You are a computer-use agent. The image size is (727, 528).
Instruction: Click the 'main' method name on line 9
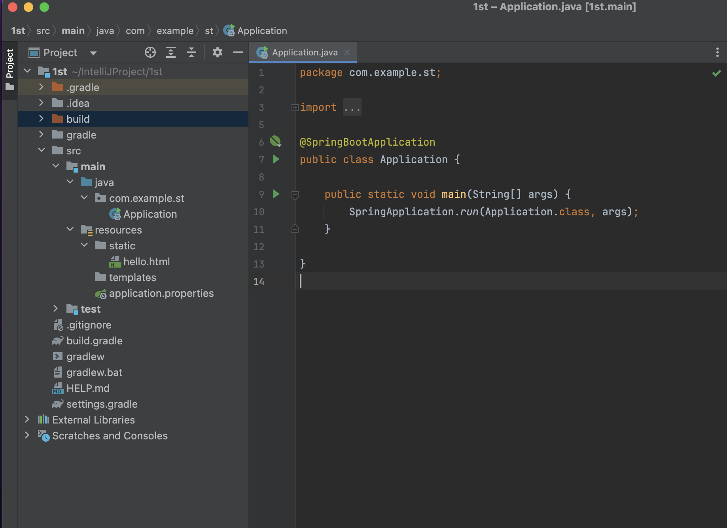[454, 194]
